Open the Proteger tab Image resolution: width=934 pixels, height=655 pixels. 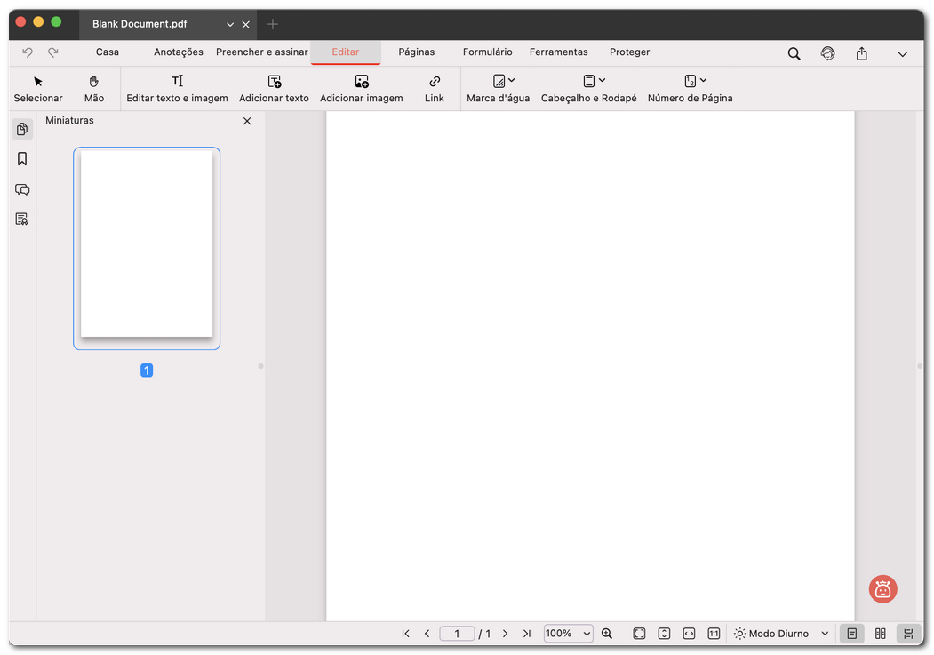tap(629, 52)
